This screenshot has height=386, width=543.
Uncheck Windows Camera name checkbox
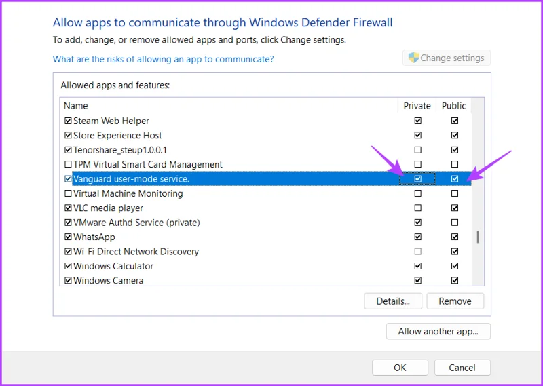[69, 280]
